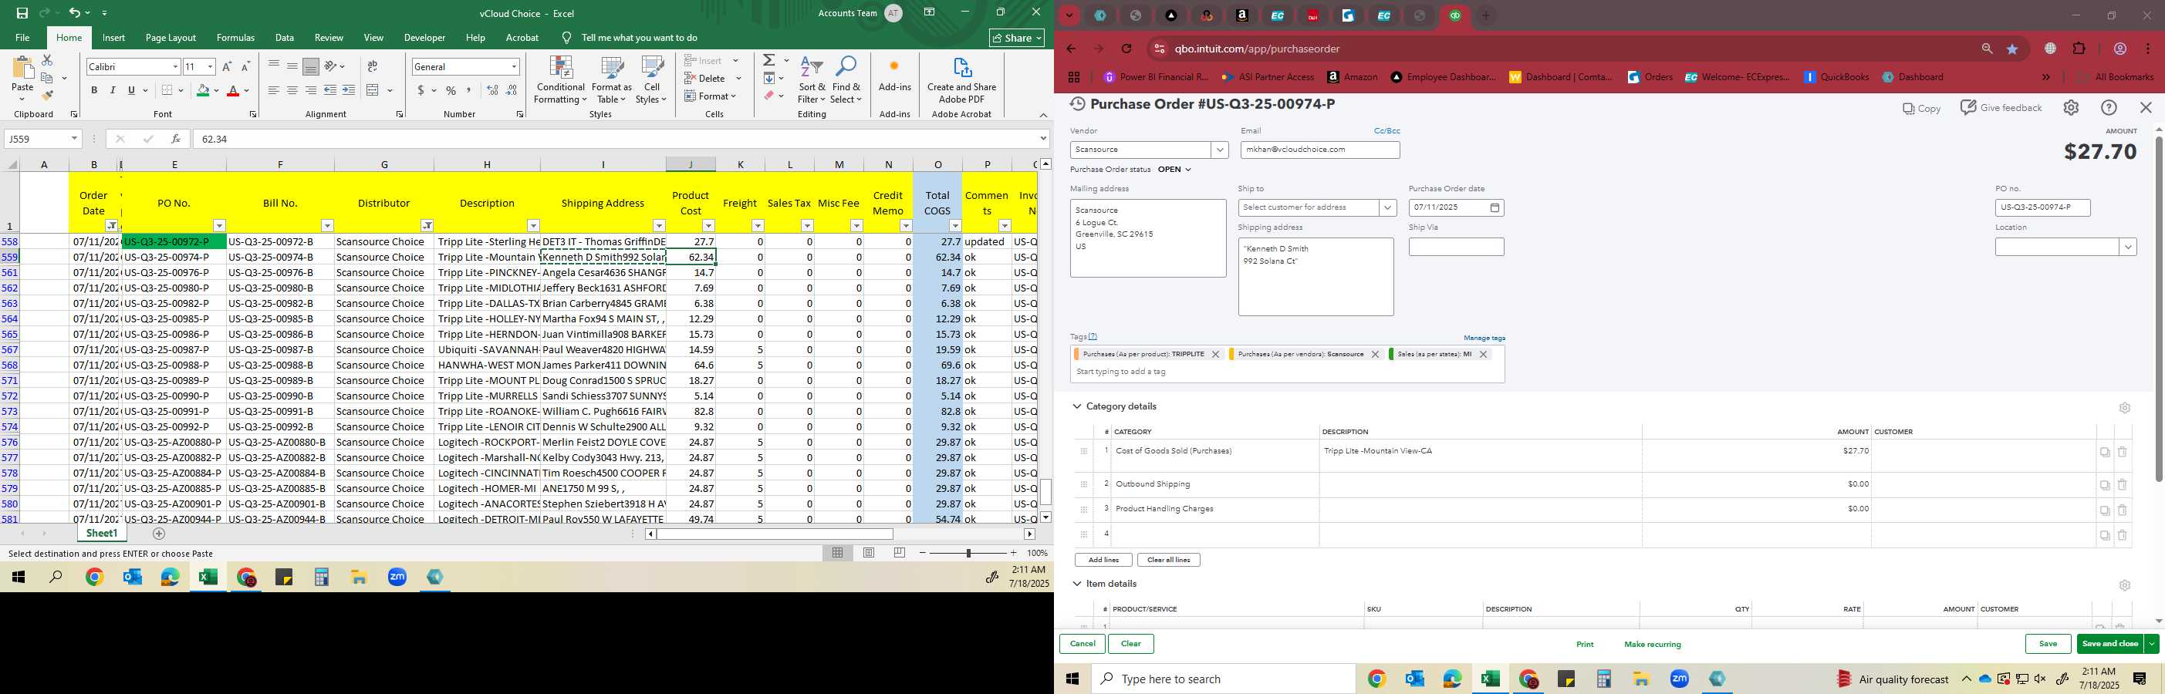
Task: Click the Ship Via input field
Action: point(1456,247)
